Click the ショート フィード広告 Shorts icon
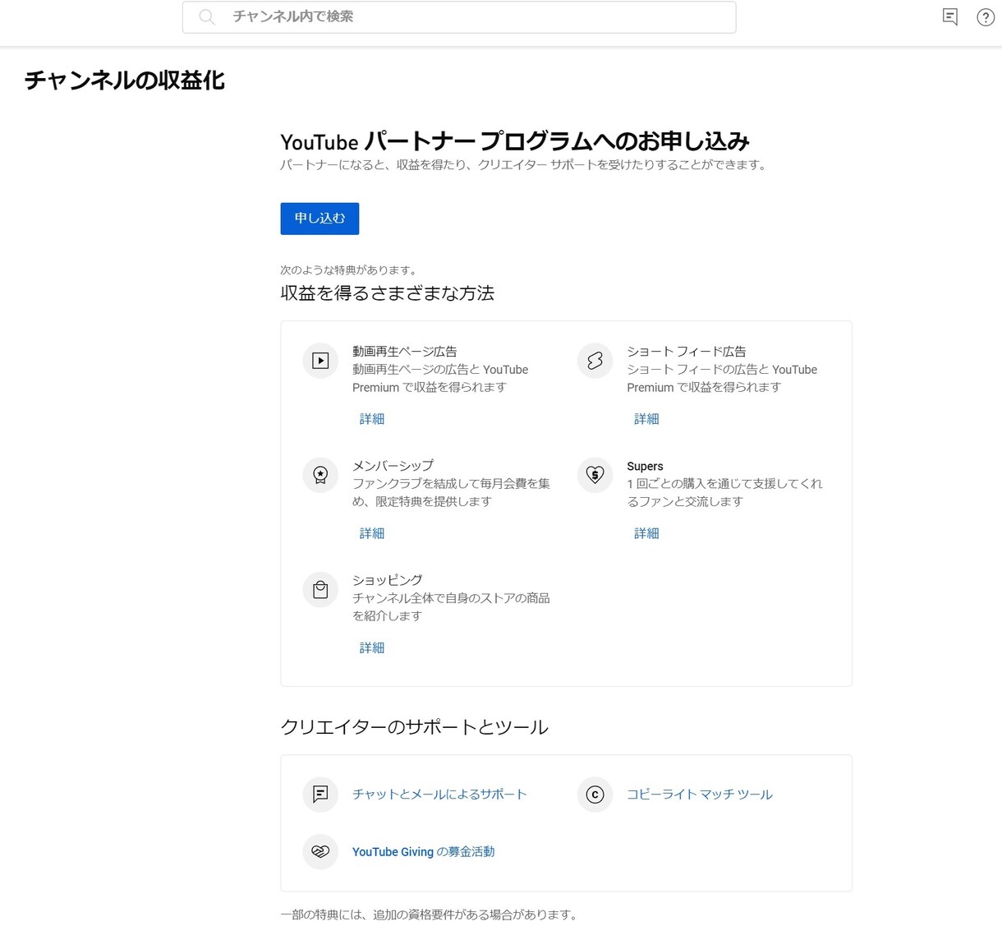The width and height of the screenshot is (1002, 949). pos(595,361)
